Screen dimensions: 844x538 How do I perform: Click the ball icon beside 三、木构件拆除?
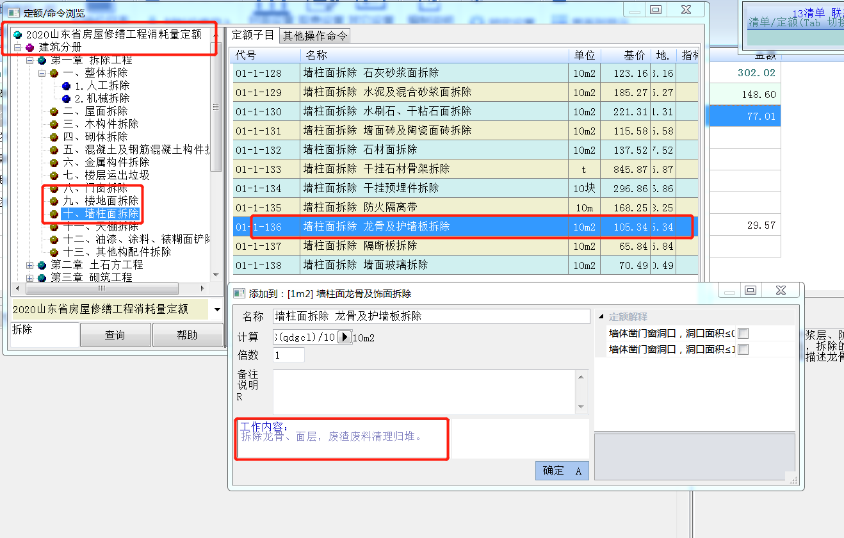click(x=54, y=124)
